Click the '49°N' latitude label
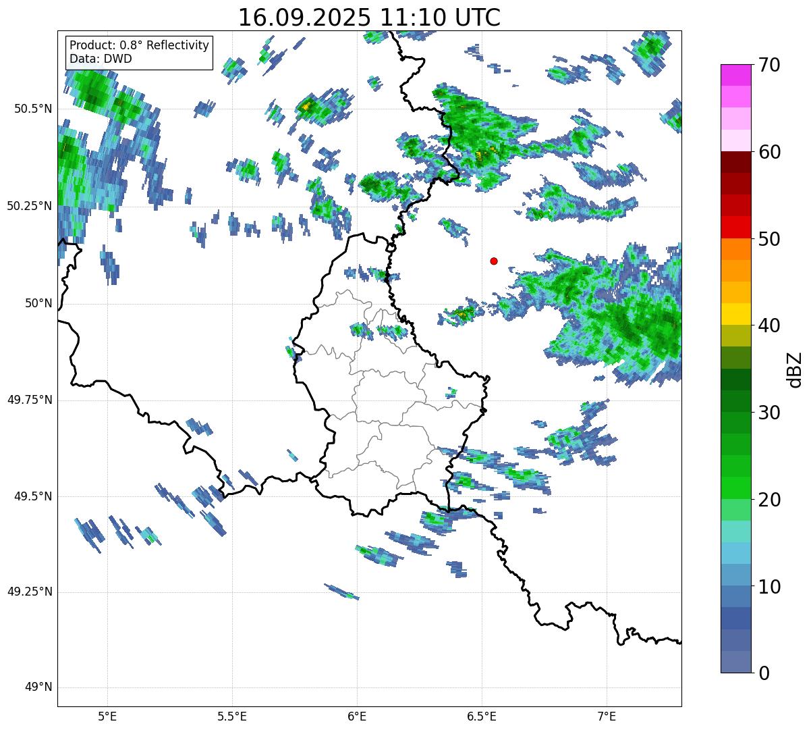811x730 pixels. click(x=38, y=687)
